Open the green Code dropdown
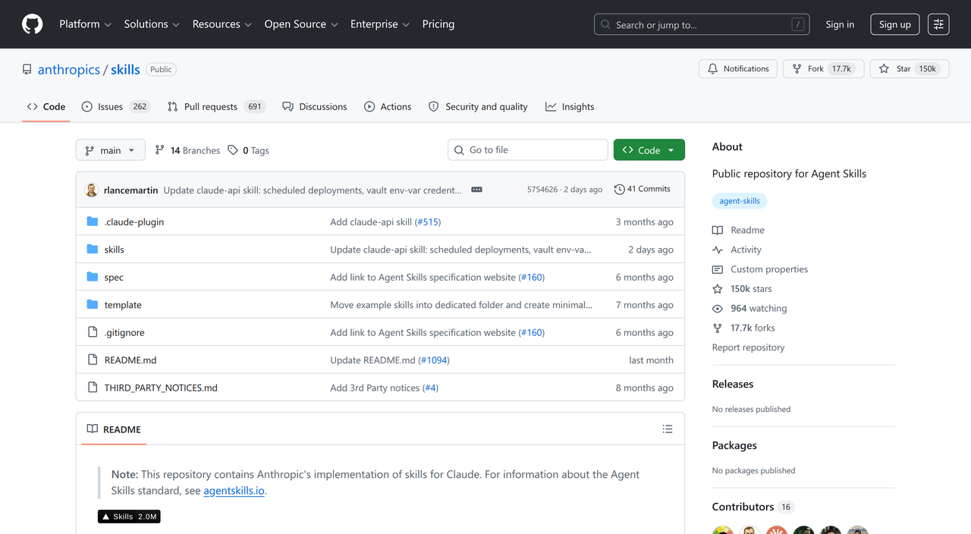This screenshot has width=971, height=534. (x=649, y=150)
